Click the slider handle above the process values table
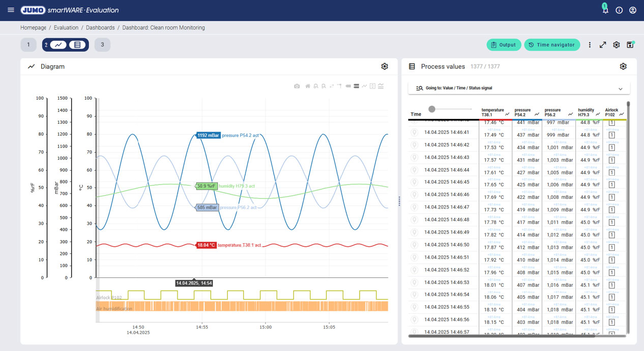 (432, 109)
